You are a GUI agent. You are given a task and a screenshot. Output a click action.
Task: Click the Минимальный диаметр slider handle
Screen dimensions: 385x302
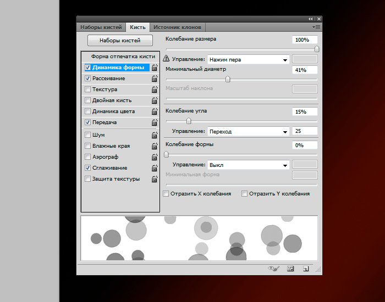coord(228,79)
